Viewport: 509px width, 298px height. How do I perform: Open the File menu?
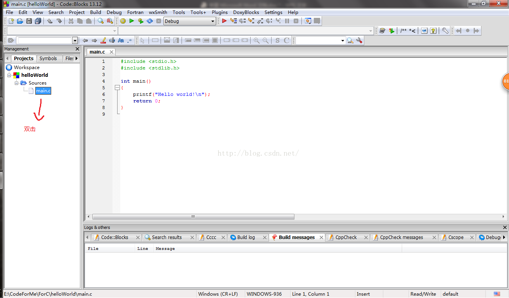tap(9, 12)
